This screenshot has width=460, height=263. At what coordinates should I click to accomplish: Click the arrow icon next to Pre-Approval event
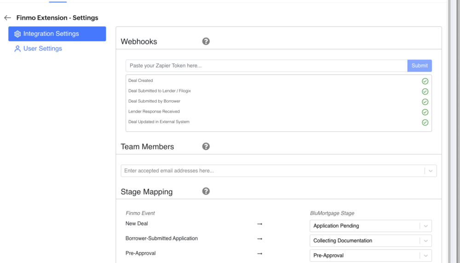click(x=259, y=253)
